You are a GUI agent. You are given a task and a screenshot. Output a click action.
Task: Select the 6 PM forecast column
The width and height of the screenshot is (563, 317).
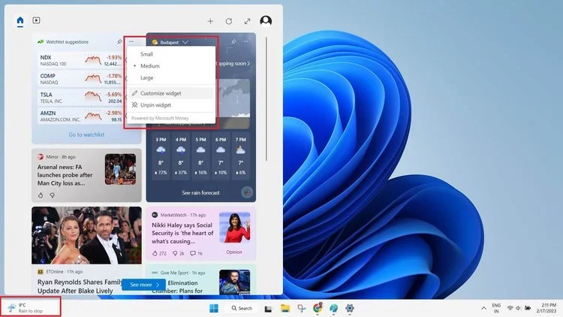tap(221, 155)
